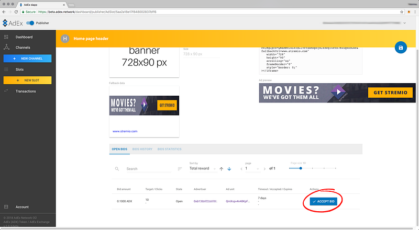This screenshot has width=419, height=230.
Task: Click the Target / Clicks column header
Action: point(153,189)
